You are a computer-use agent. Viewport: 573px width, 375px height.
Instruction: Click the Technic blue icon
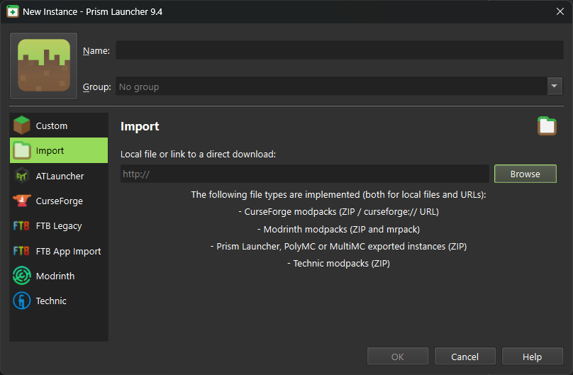coord(22,301)
